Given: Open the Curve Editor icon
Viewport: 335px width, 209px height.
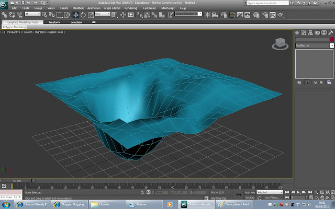Looking at the screenshot, I should coord(240,15).
